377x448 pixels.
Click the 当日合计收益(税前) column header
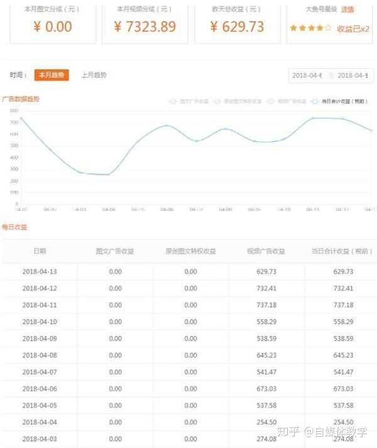point(342,251)
